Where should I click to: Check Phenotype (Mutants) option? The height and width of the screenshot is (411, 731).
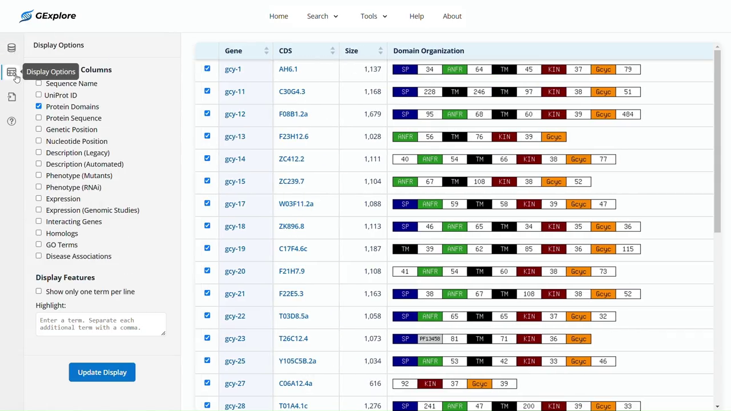point(39,175)
